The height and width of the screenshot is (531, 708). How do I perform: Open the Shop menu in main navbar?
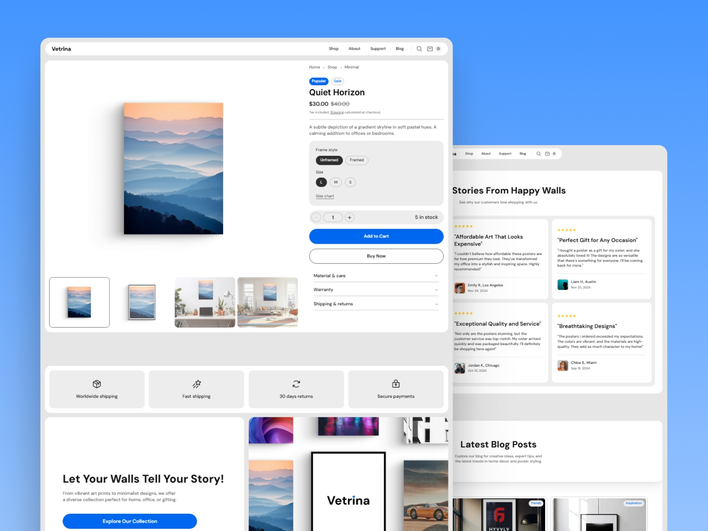point(334,49)
